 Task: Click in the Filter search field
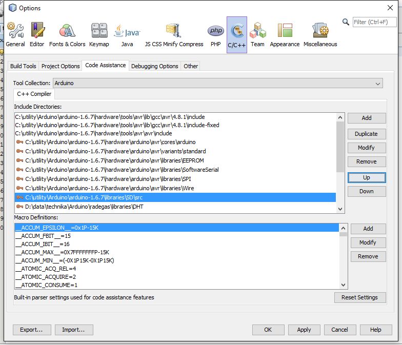click(x=374, y=22)
